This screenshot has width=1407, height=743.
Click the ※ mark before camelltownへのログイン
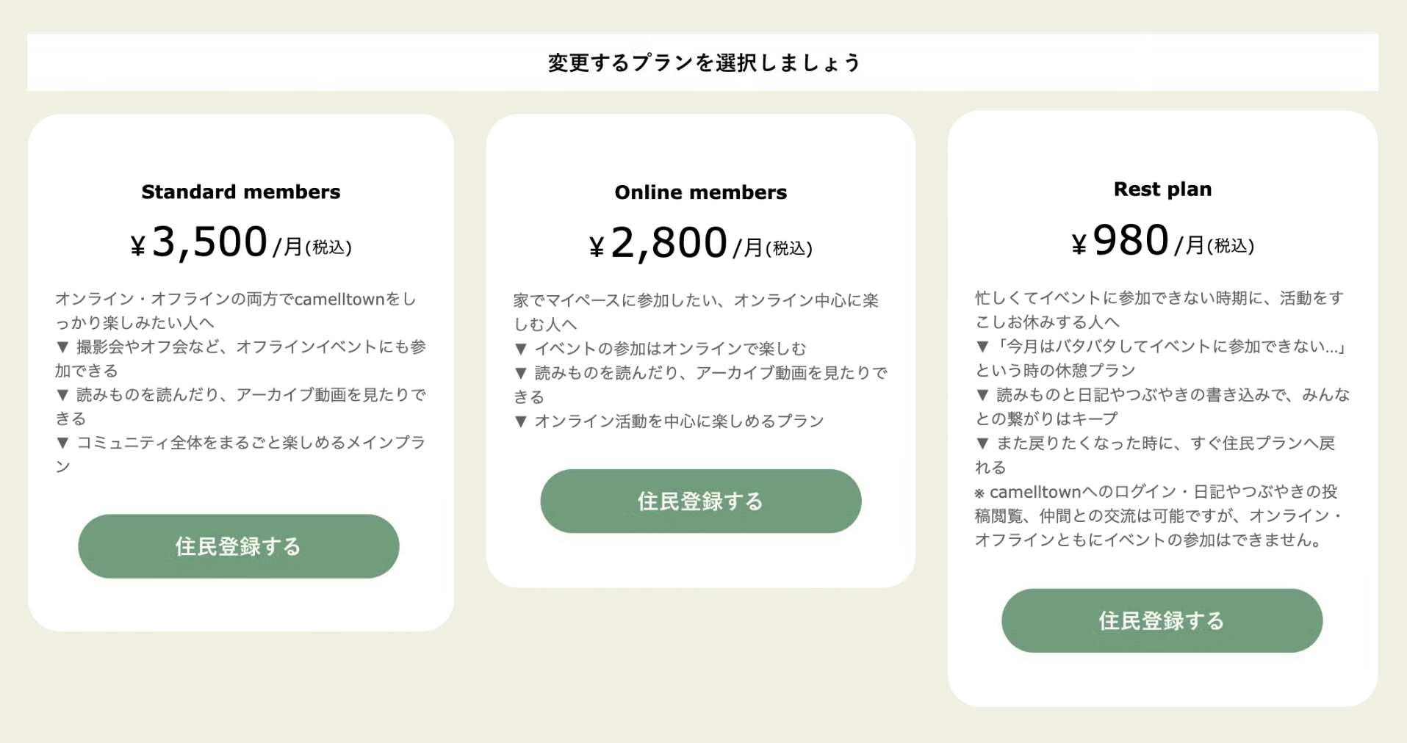(979, 493)
